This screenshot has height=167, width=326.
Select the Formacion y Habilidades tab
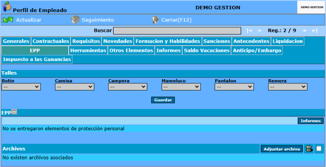pos(168,41)
